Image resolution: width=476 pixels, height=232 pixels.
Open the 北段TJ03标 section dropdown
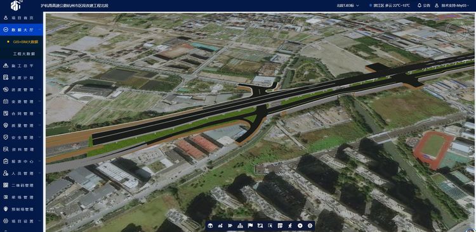tap(348, 6)
